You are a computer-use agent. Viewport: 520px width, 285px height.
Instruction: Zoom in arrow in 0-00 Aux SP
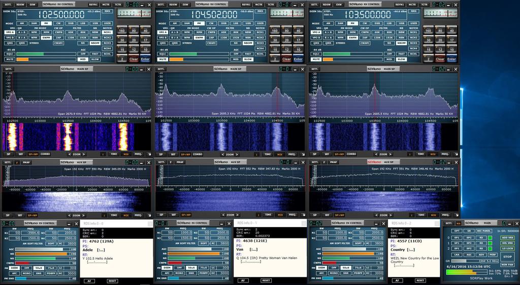point(84,215)
